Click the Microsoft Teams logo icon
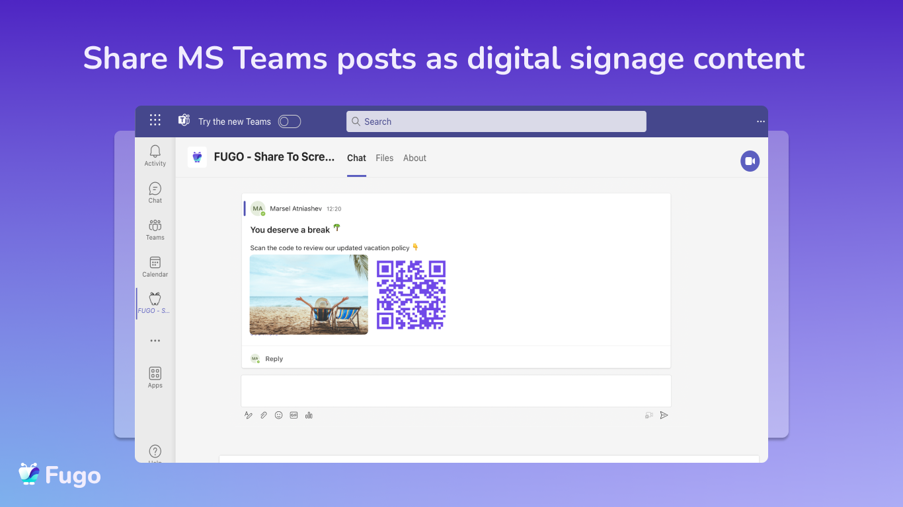Screen dimensions: 903x507 pyautogui.click(x=184, y=120)
